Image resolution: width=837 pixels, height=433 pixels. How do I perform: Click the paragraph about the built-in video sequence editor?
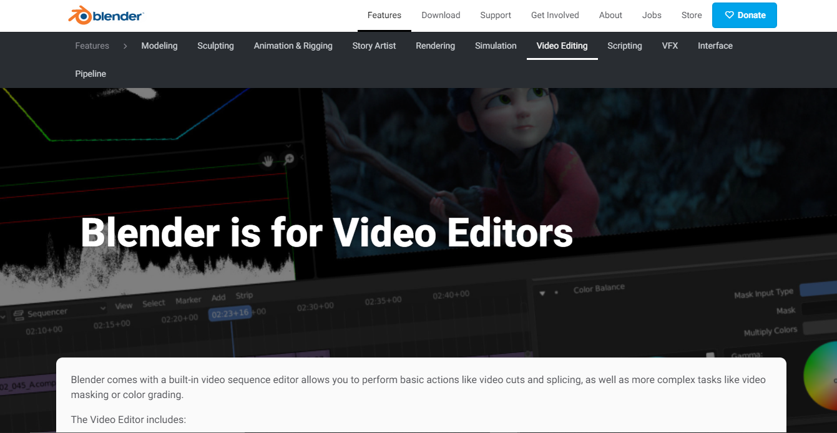coord(418,387)
